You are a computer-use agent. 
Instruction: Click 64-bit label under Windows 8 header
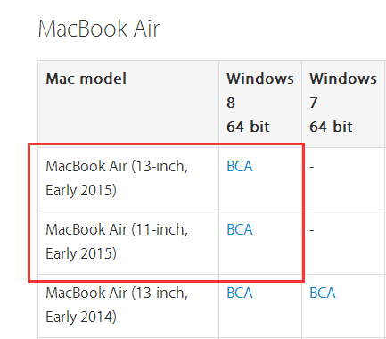point(248,127)
